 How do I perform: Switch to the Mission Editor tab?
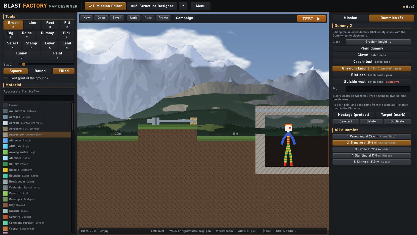(105, 6)
